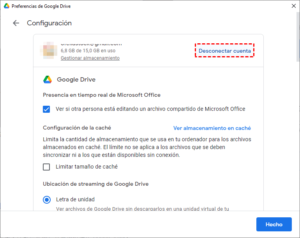Click Ubicación de streaming de Google Drive heading
Screen dimensions: 300x238
click(x=96, y=184)
